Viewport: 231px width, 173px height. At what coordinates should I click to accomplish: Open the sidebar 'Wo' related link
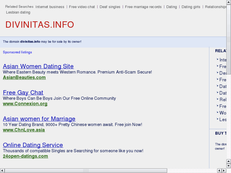pos(223,113)
